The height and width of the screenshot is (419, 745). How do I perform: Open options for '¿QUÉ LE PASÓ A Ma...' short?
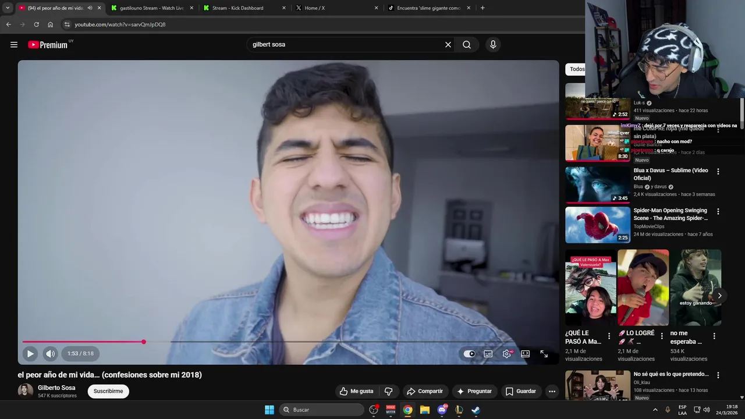609,336
